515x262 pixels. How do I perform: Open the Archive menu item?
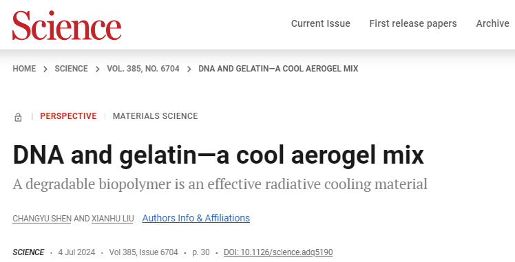tap(493, 23)
